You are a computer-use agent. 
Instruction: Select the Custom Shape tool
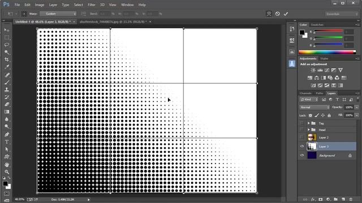[7, 157]
